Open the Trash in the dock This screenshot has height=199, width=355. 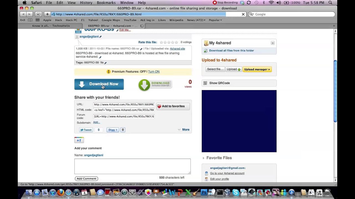[328, 192]
